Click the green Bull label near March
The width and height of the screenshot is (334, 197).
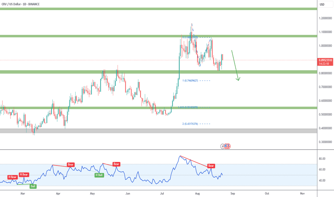[x=33, y=186]
